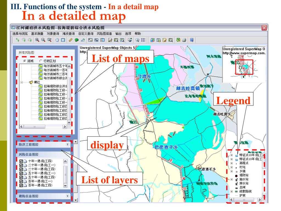Choose the dotted-circle selection tool
The image size is (281, 211).
pos(24,40)
